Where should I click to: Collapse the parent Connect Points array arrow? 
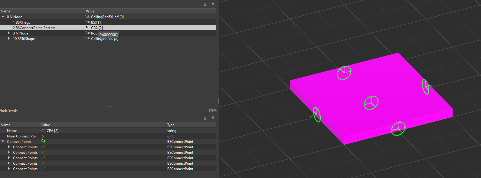pyautogui.click(x=3, y=141)
